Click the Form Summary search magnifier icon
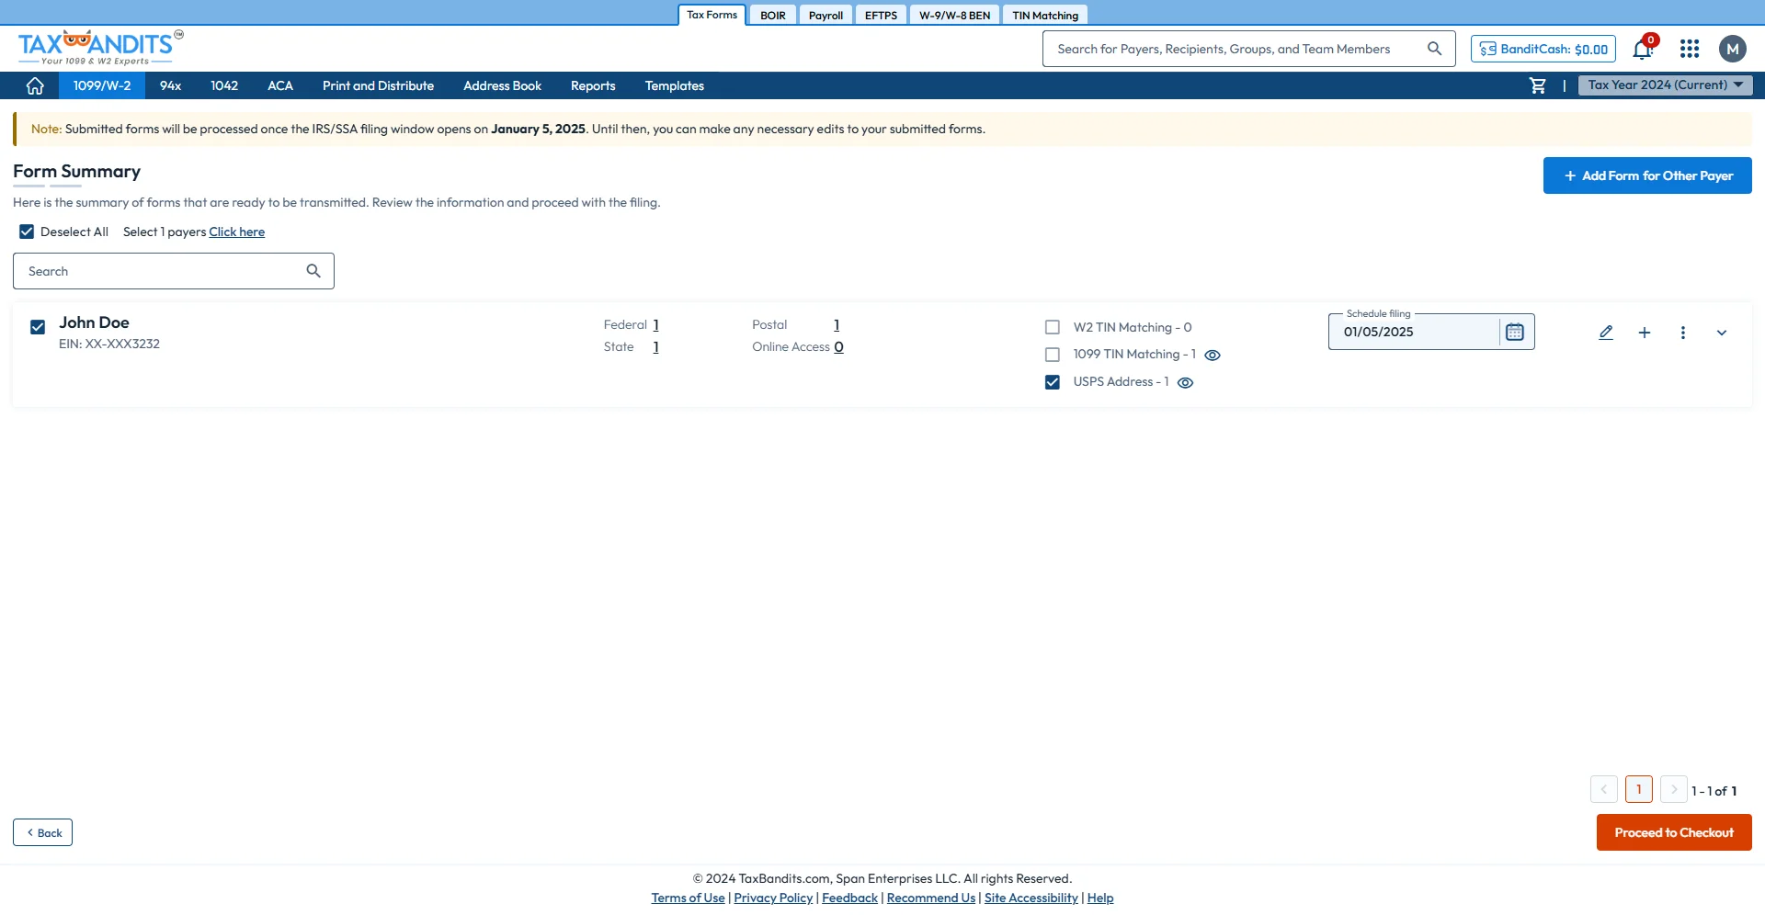Screen dimensions: 1765x915 313,271
